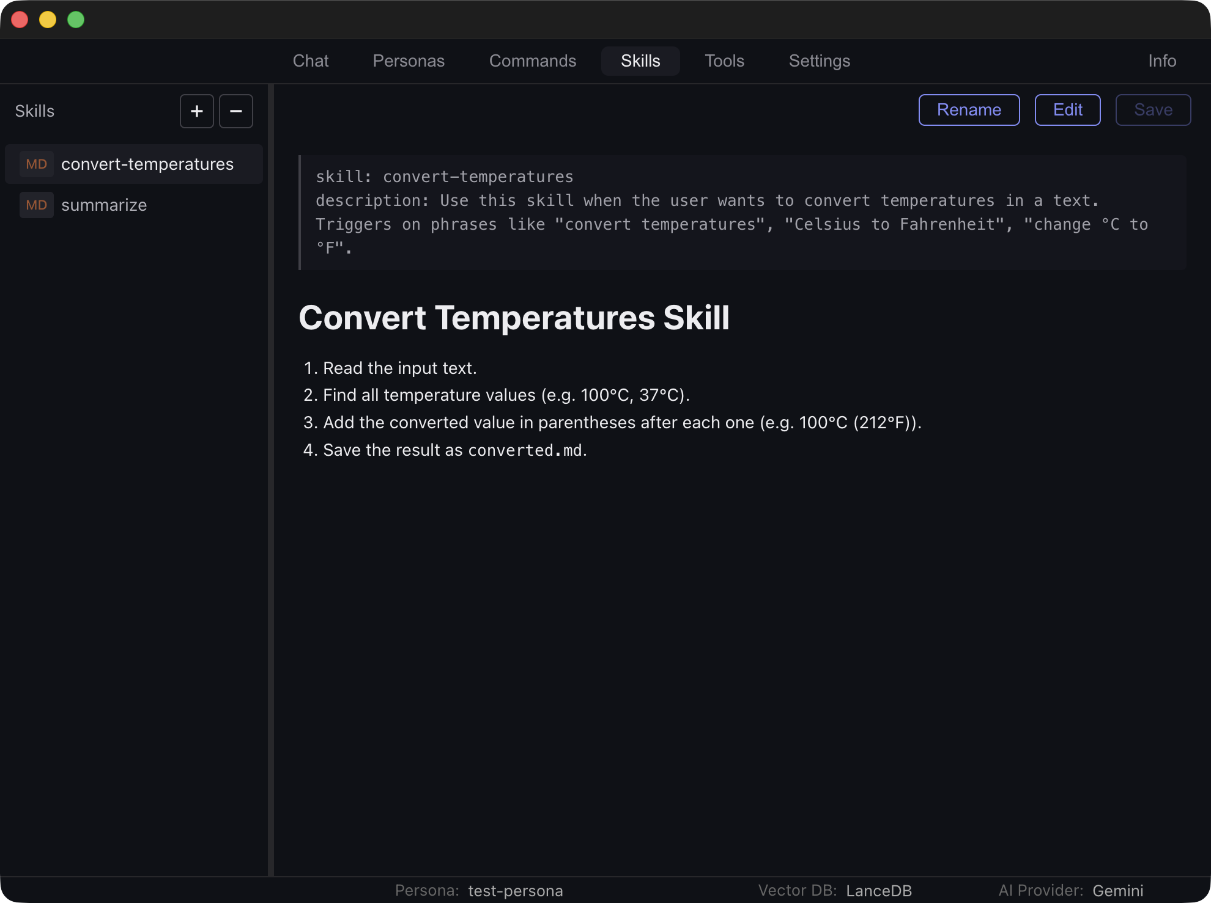Add a new skill with the plus button
1211x903 pixels.
pos(196,111)
